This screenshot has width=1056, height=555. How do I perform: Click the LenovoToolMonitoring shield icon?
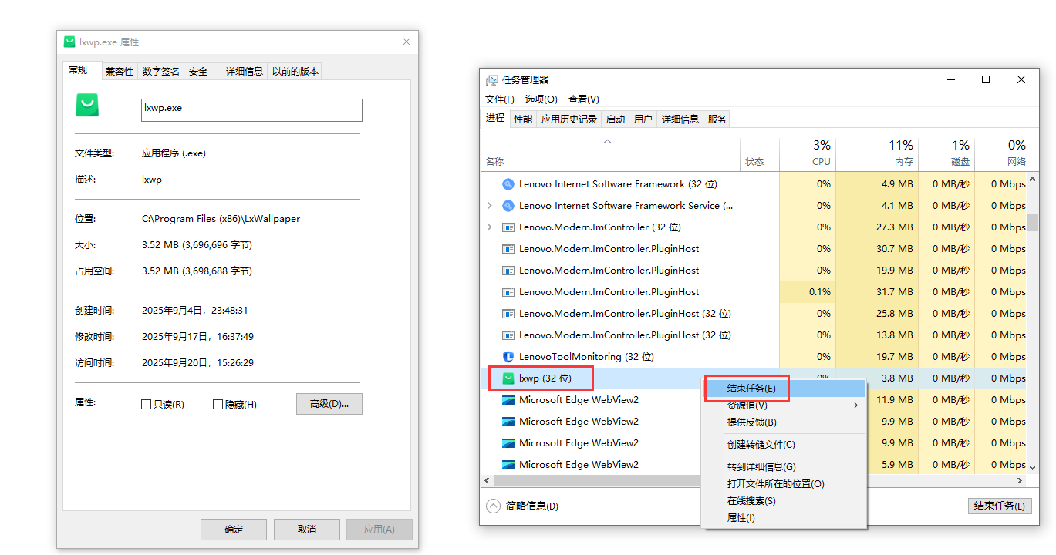(508, 357)
